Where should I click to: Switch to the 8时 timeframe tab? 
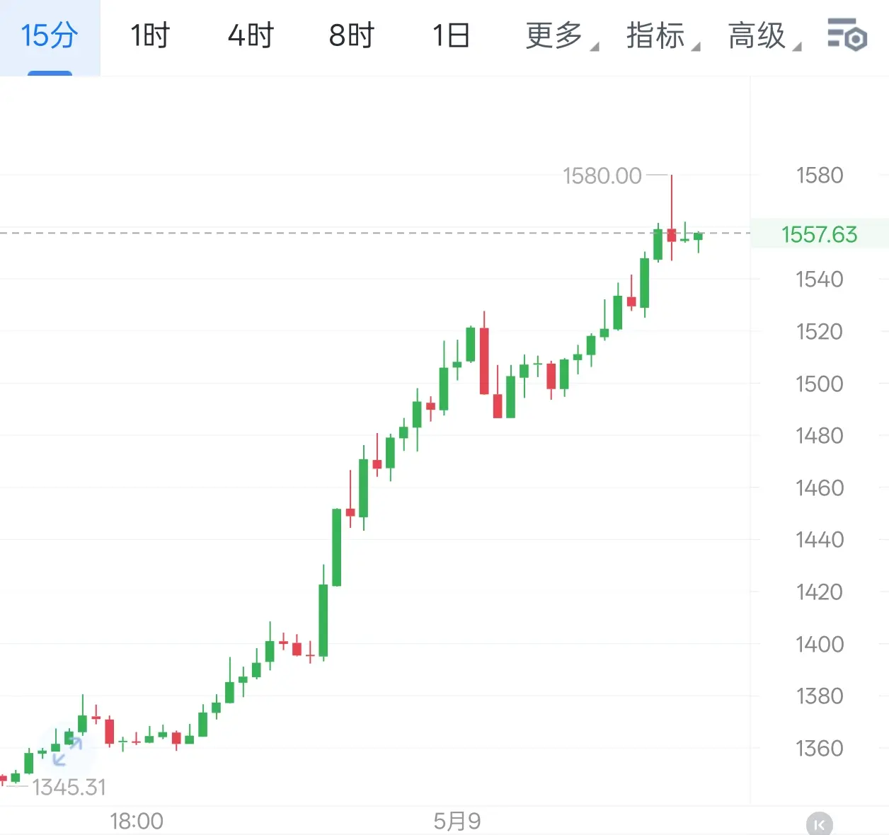coord(351,35)
